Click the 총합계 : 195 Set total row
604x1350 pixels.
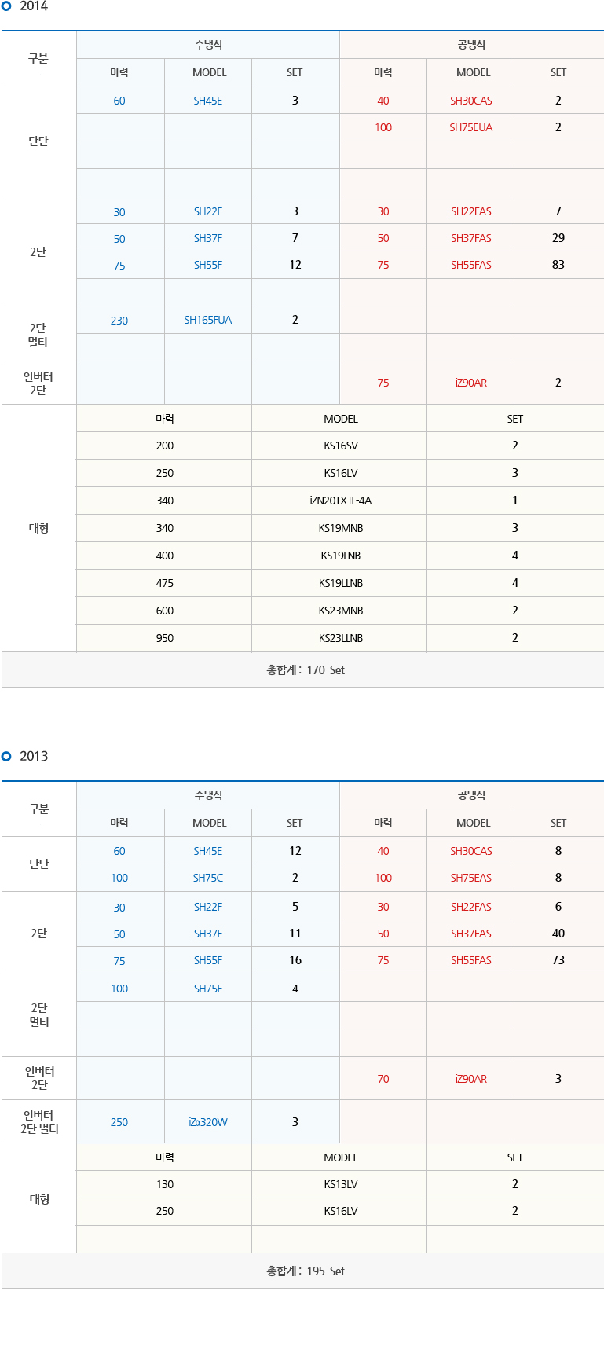pyautogui.click(x=302, y=1271)
